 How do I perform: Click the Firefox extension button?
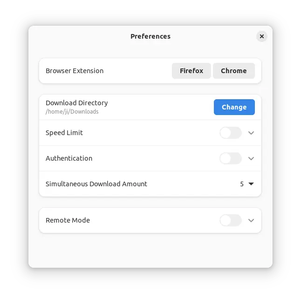[x=192, y=71]
